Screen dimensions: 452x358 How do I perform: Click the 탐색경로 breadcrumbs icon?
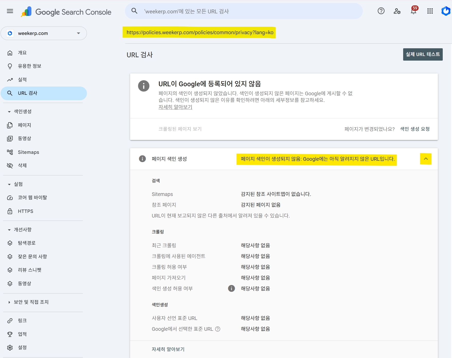click(x=10, y=243)
